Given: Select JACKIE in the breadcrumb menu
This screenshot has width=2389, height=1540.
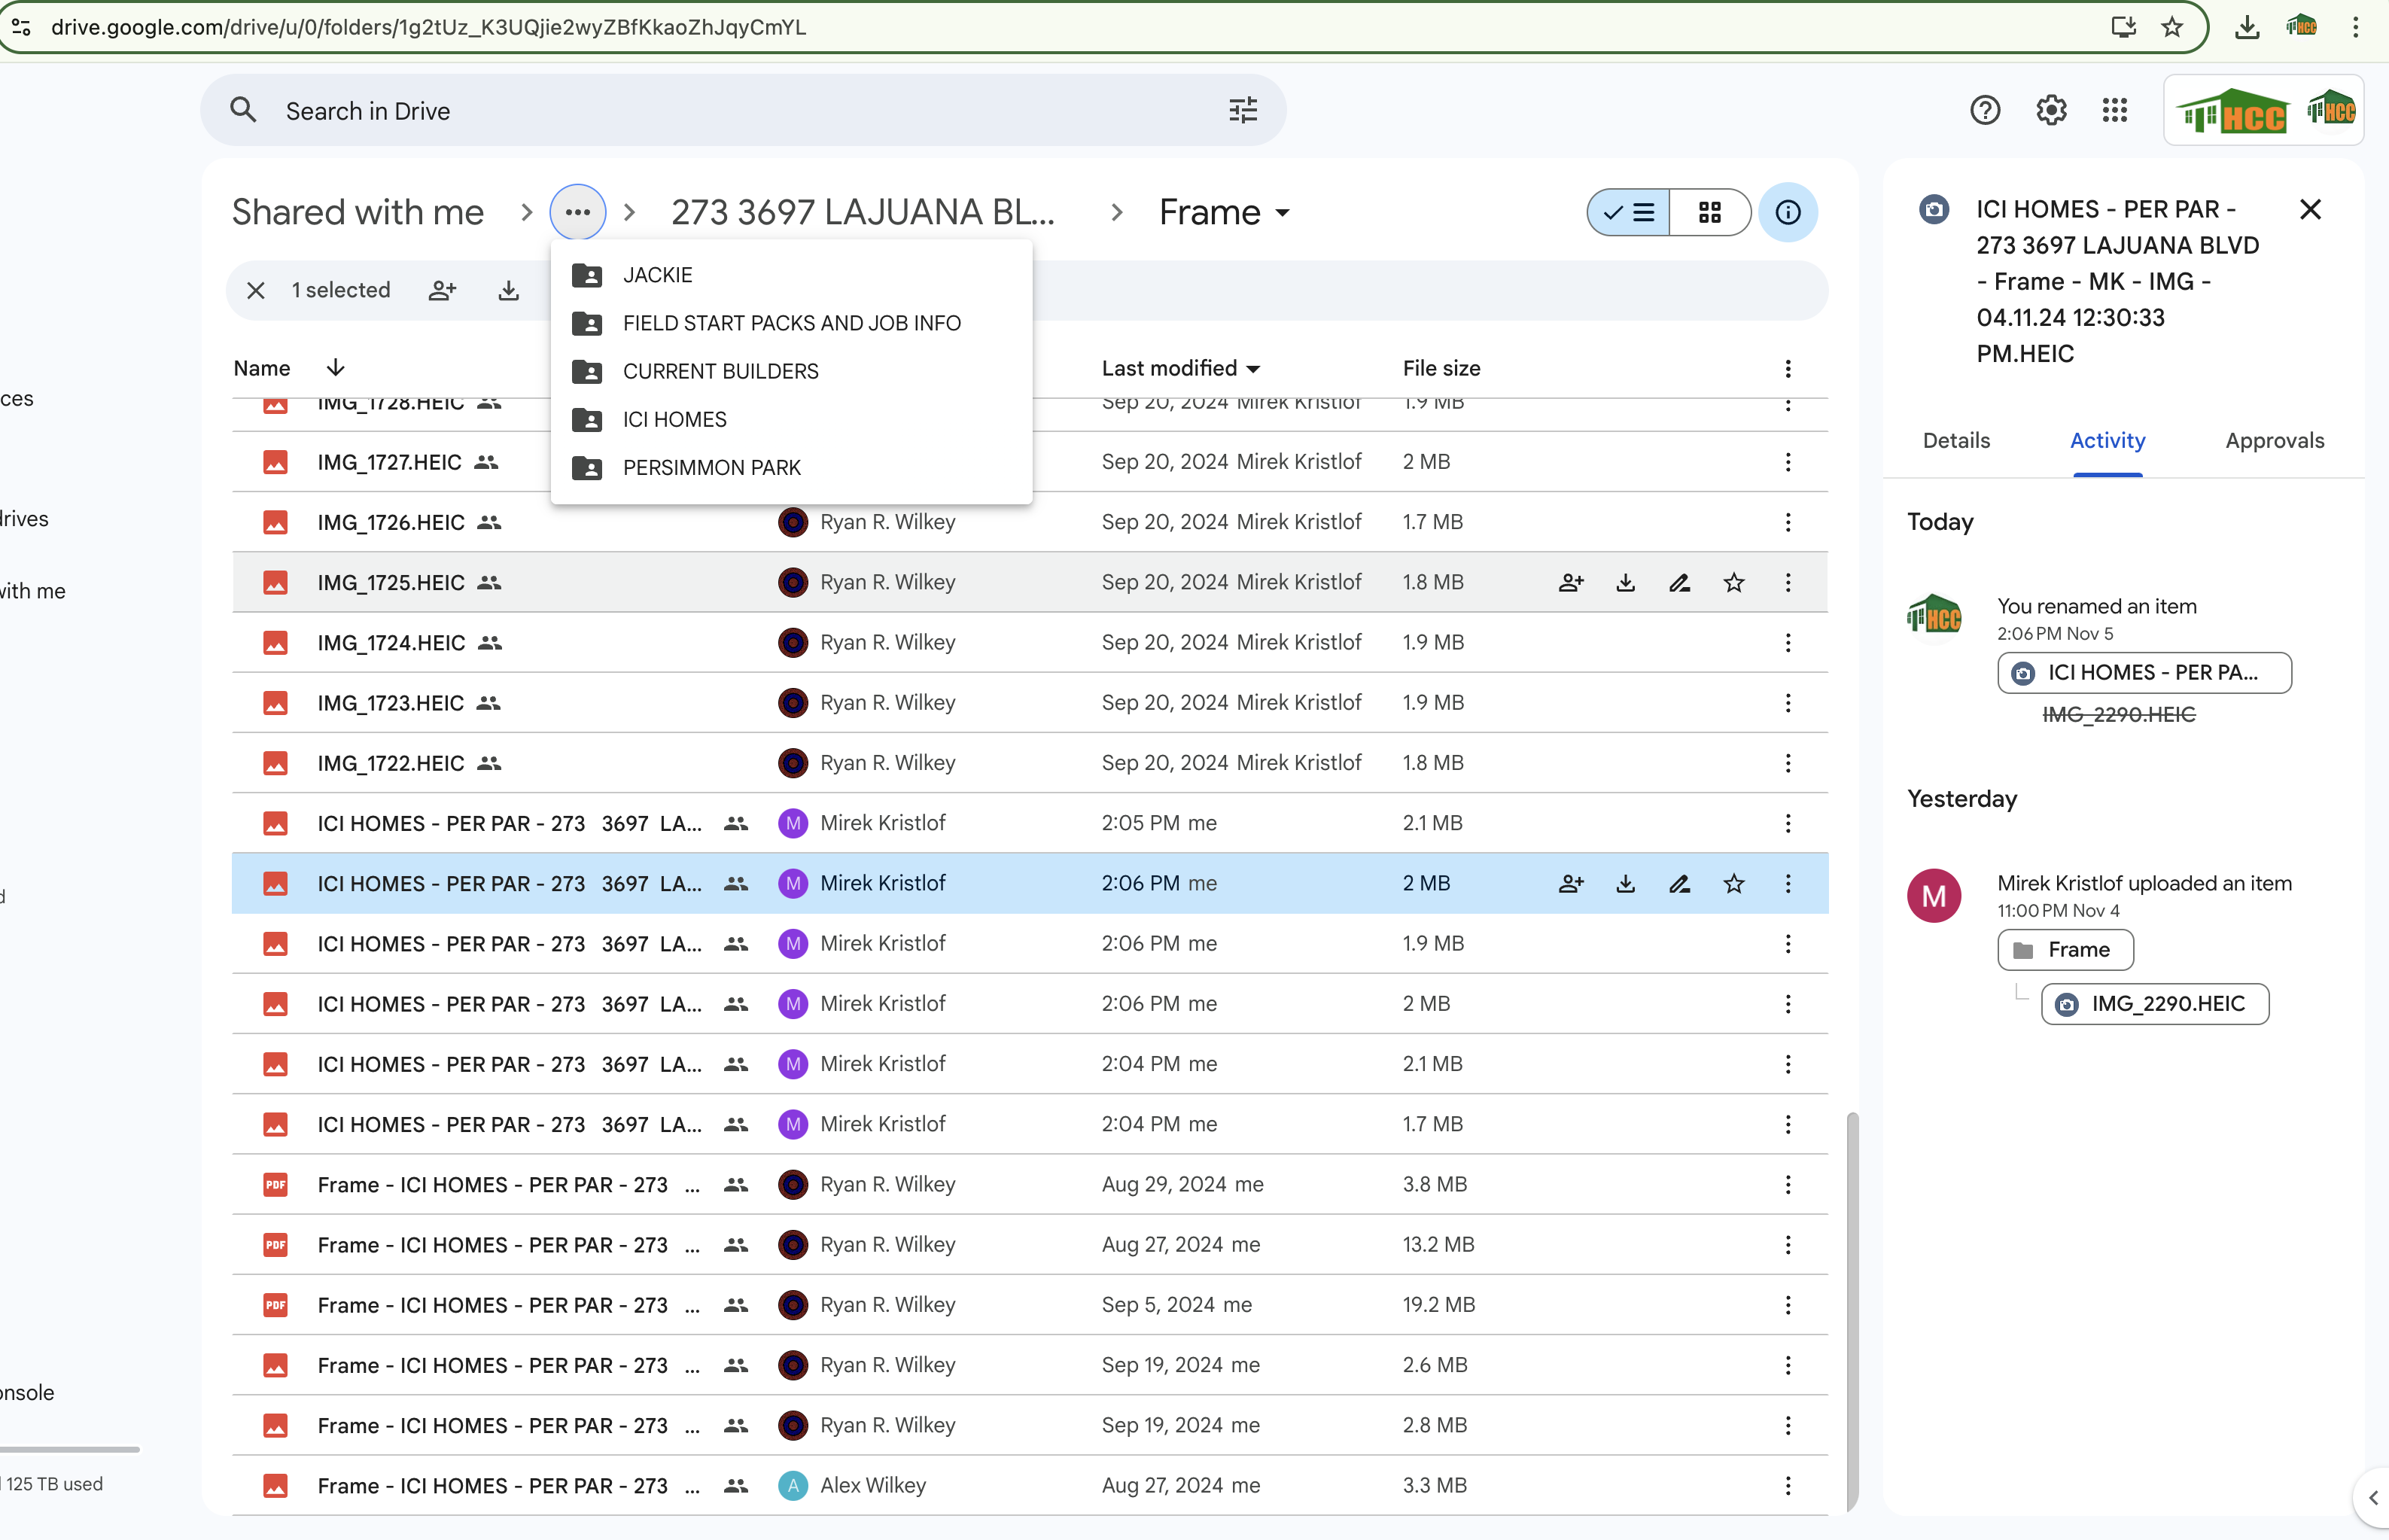Looking at the screenshot, I should pos(792,275).
